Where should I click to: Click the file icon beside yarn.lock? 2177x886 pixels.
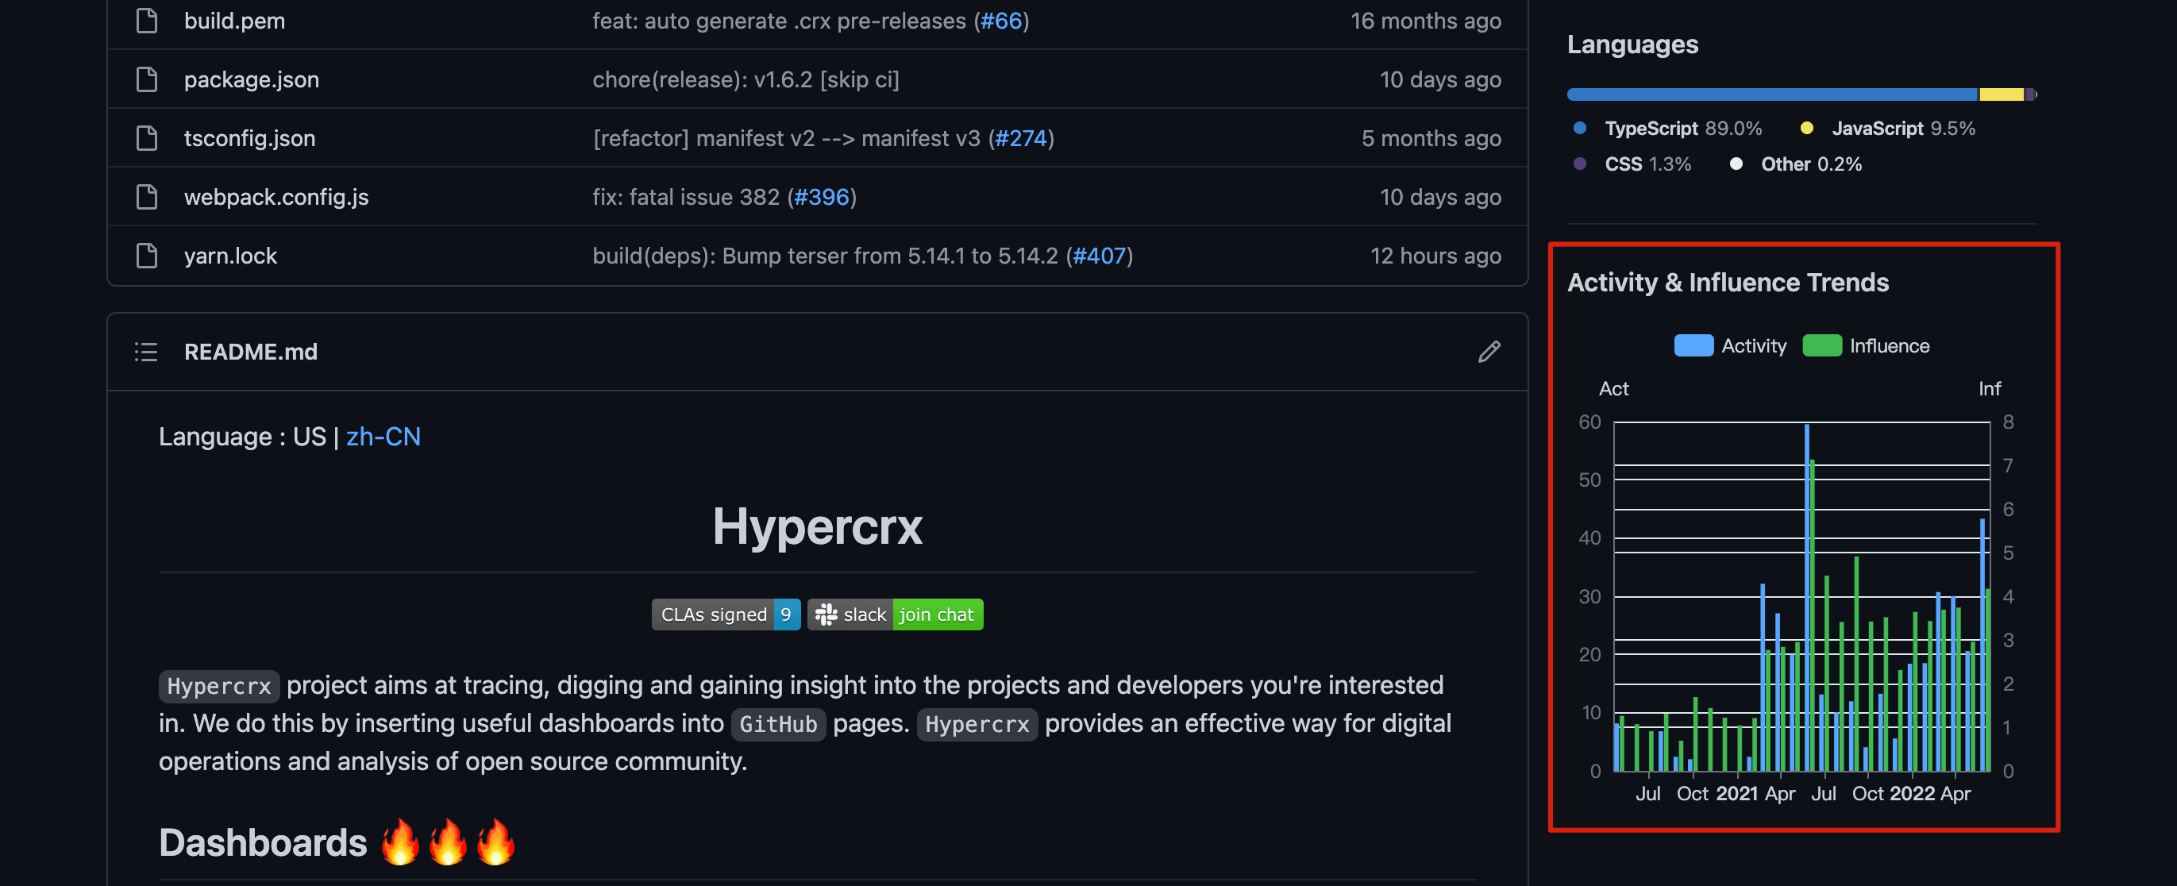[147, 256]
